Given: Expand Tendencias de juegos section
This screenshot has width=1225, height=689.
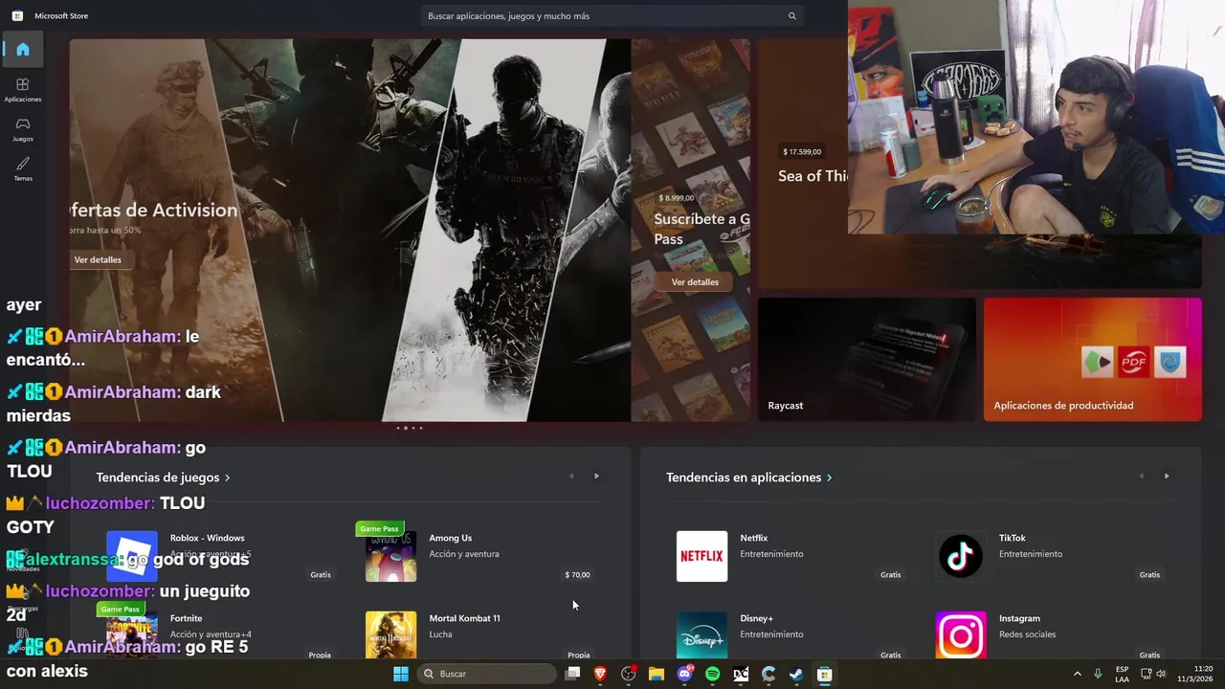Looking at the screenshot, I should (164, 478).
